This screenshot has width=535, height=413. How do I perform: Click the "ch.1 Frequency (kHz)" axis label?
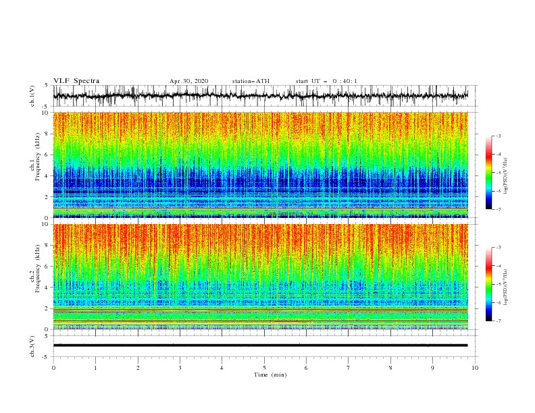click(x=36, y=157)
